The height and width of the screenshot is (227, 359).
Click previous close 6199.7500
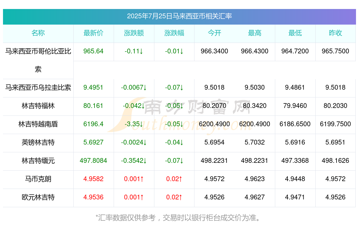(335, 124)
